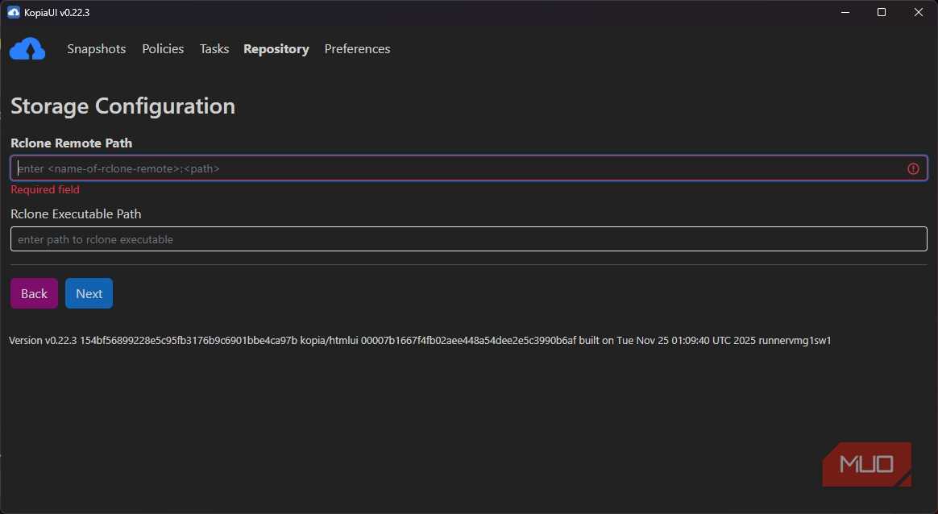The image size is (938, 514).
Task: Click the Kopia cloud logo icon
Action: coord(27,49)
